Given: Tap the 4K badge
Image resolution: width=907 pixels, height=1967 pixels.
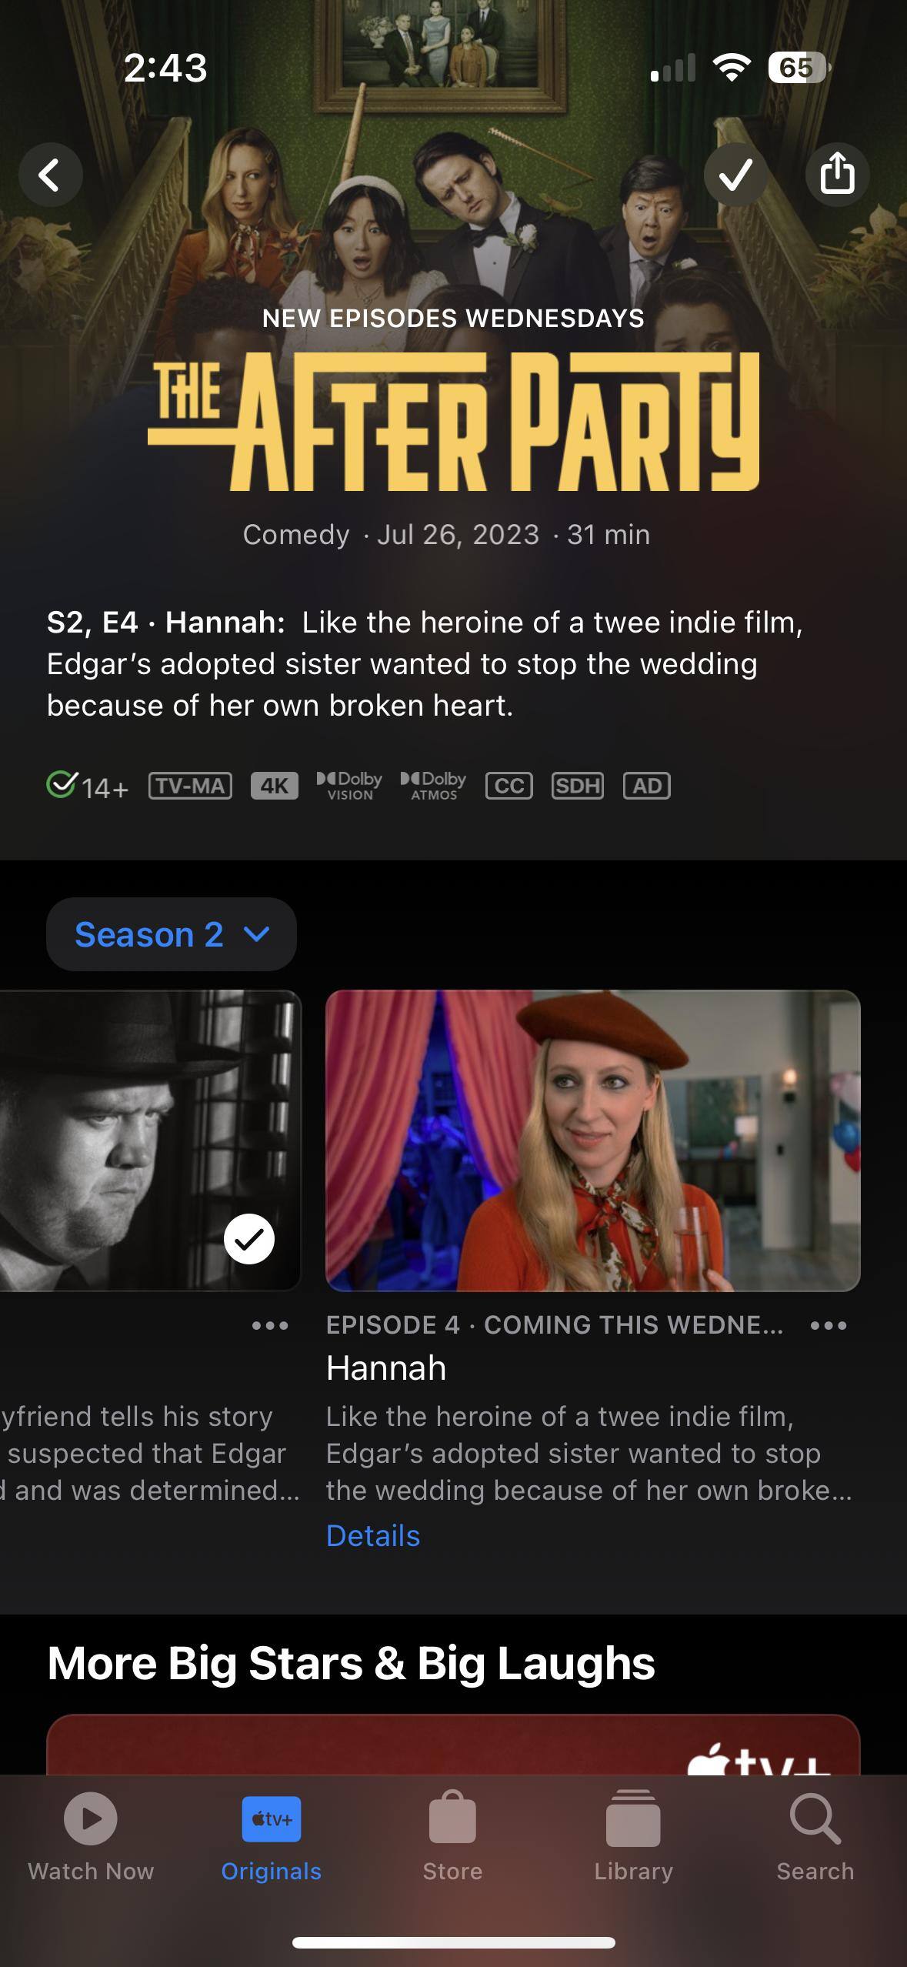Looking at the screenshot, I should click(275, 786).
